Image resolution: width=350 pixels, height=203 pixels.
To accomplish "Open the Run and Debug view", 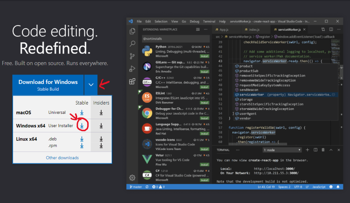I will (x=132, y=69).
